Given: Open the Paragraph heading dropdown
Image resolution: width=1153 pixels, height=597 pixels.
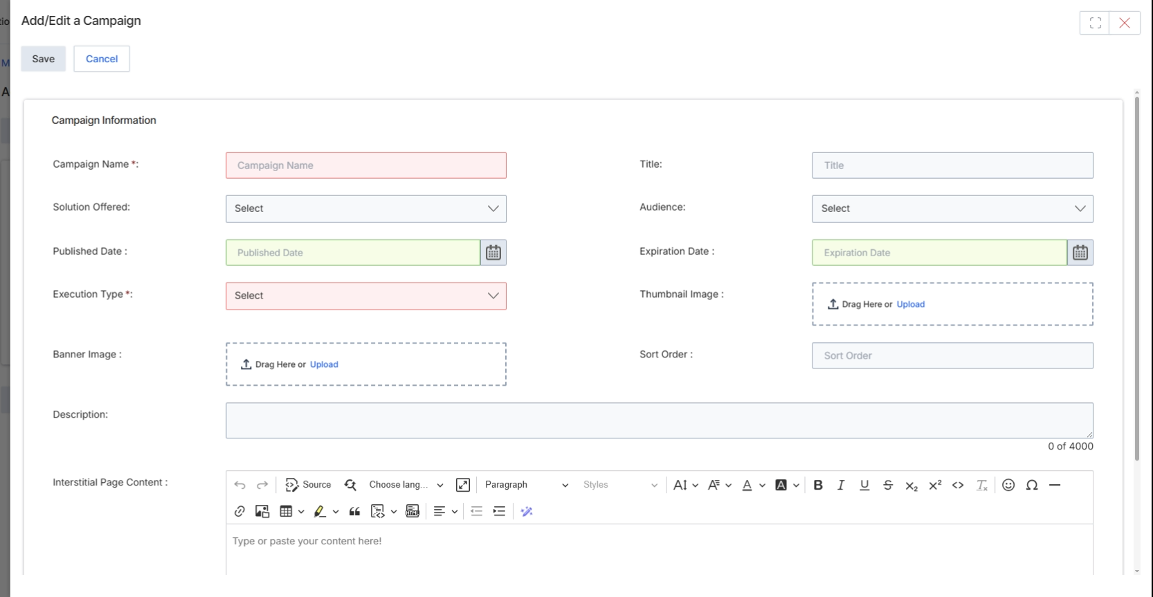Looking at the screenshot, I should [x=526, y=485].
